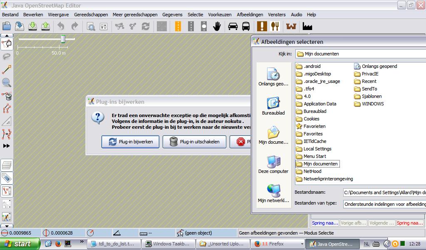Select the Delete mode trash tool
This screenshot has height=250, width=426.
(7, 96)
